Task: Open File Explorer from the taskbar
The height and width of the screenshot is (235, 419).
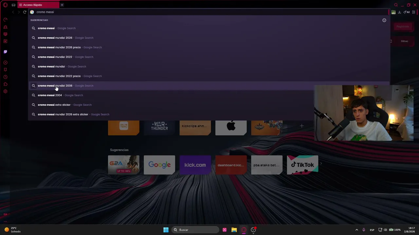Action: (234, 230)
